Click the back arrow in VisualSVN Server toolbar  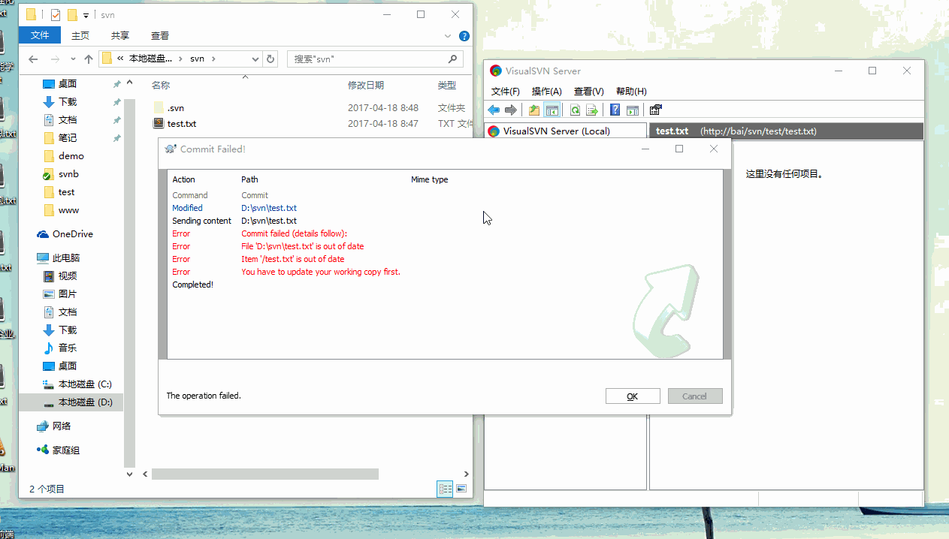point(494,110)
